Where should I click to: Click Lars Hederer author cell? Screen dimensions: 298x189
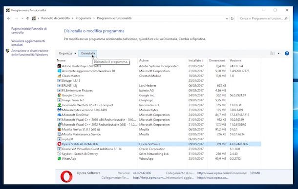coord(148,86)
